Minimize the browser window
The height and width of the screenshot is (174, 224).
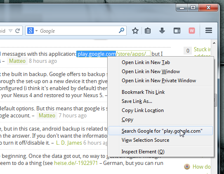click(x=182, y=7)
